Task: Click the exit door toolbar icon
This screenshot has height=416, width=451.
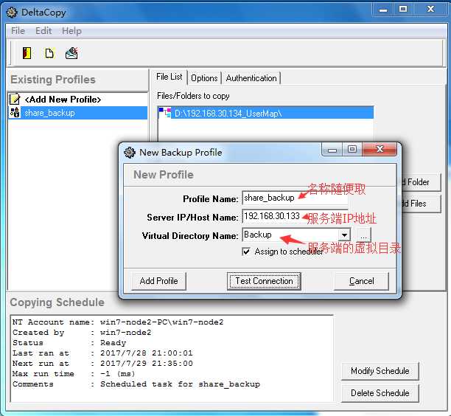Action: pos(27,53)
